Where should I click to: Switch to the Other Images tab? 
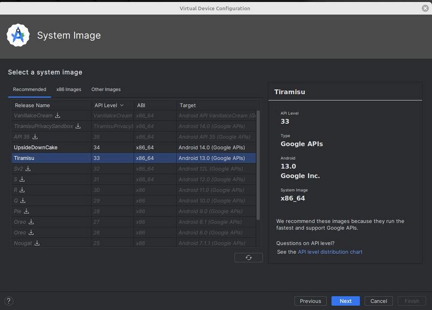(106, 89)
